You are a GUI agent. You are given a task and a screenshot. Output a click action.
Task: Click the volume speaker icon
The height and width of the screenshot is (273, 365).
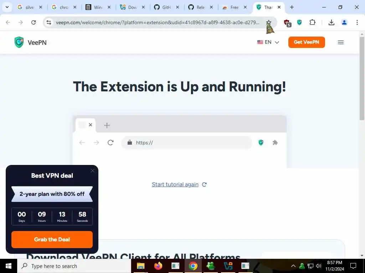pyautogui.click(x=318, y=266)
